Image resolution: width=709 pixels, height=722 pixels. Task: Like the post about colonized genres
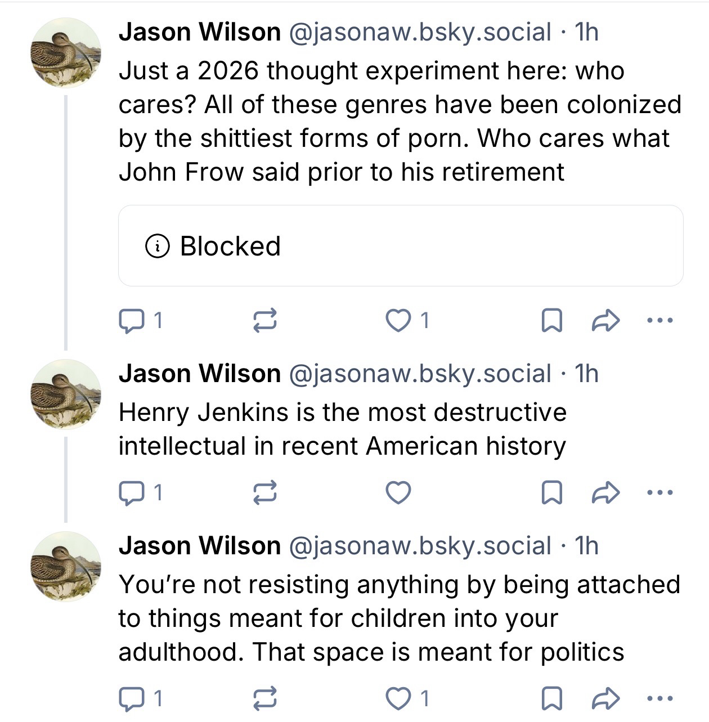(398, 321)
